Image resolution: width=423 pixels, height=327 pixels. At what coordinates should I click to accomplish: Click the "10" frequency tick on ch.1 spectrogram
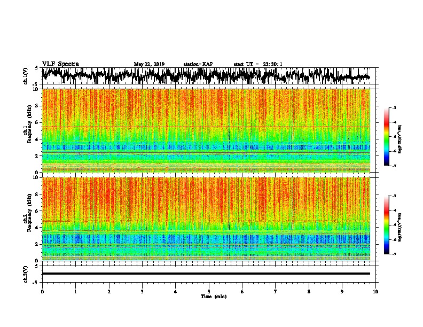point(36,89)
